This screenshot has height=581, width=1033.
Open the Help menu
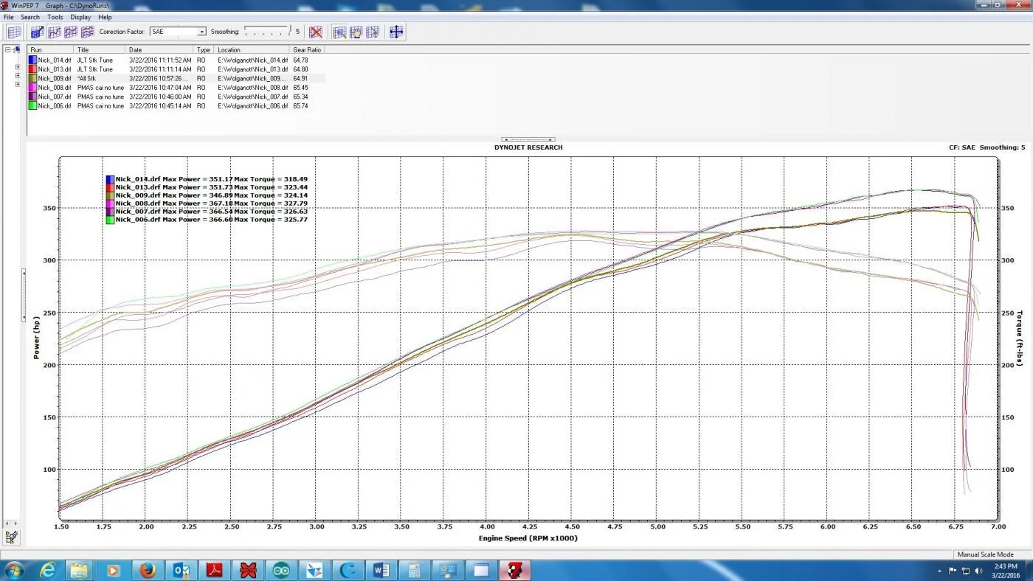point(106,17)
